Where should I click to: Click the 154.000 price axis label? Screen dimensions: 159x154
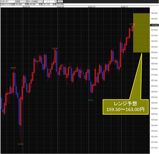(154, 114)
